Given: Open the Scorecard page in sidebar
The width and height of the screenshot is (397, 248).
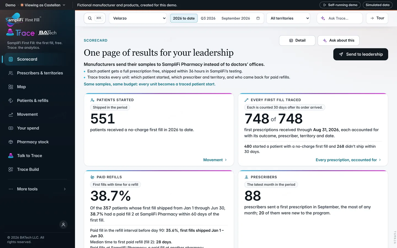Looking at the screenshot, I should (x=37, y=59).
